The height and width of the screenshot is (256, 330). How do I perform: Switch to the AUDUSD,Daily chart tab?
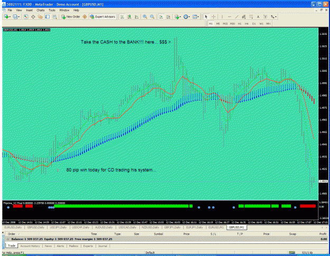[104, 227]
